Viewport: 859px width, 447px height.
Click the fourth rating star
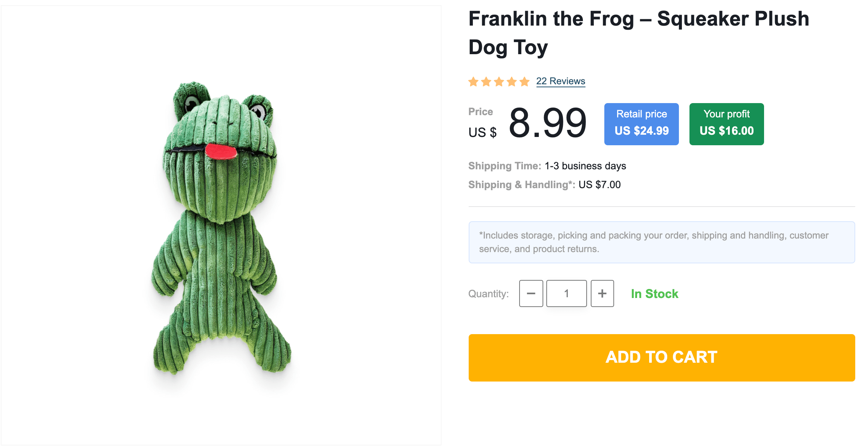512,82
